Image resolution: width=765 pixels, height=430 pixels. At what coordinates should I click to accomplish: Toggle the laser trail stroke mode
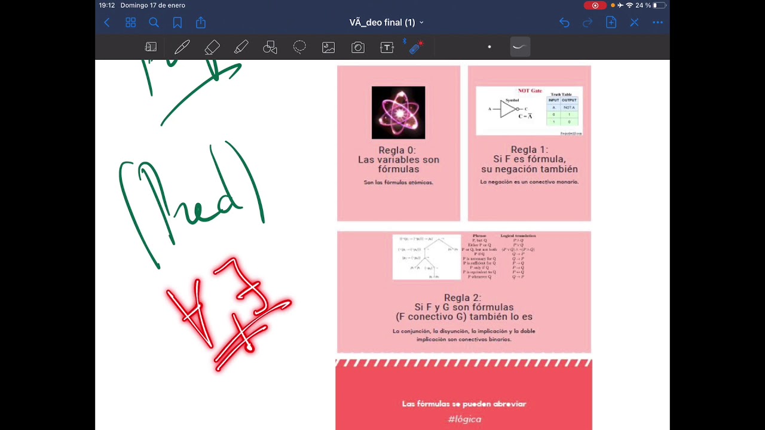[520, 47]
